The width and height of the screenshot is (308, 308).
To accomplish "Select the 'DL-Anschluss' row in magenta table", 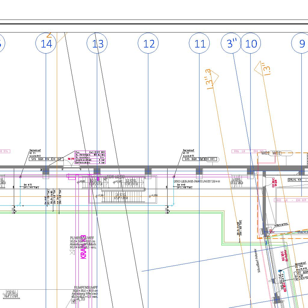I will tap(90, 157).
